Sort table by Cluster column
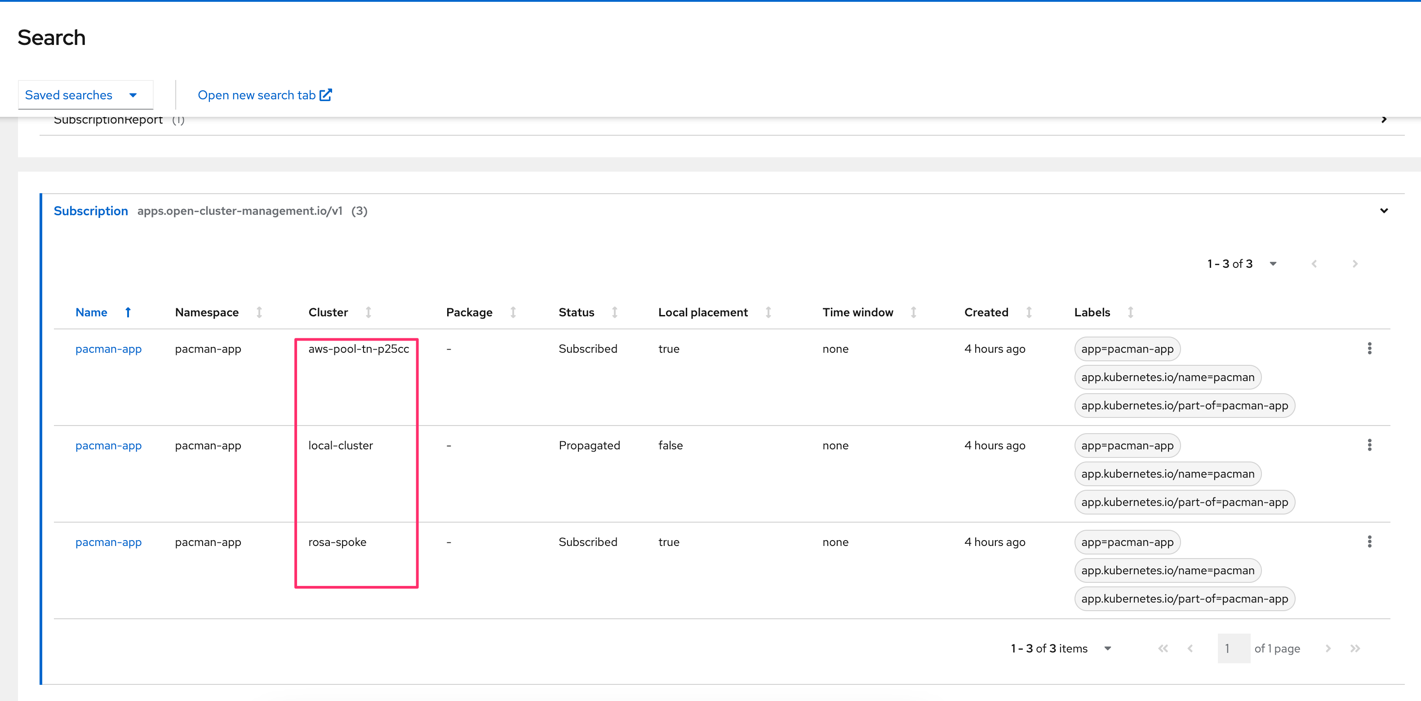The image size is (1421, 701). [x=328, y=312]
